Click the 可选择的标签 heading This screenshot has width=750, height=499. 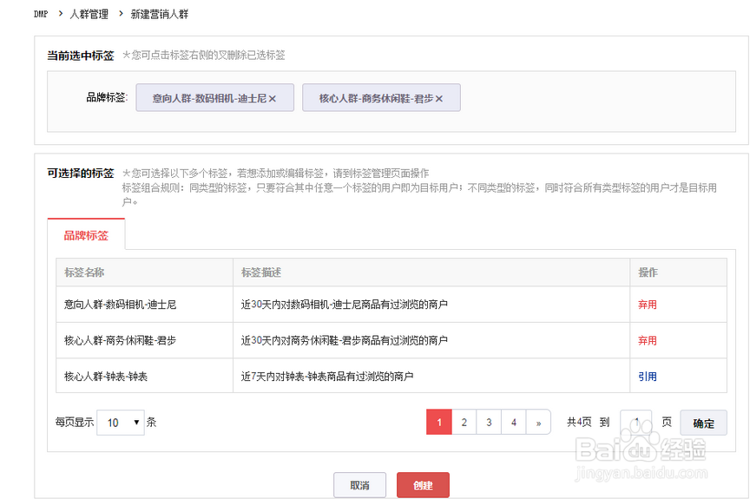(x=81, y=173)
